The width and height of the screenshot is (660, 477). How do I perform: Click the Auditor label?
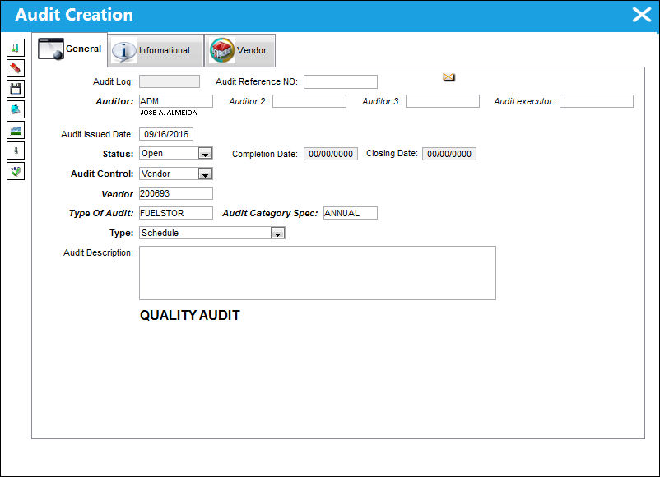114,101
